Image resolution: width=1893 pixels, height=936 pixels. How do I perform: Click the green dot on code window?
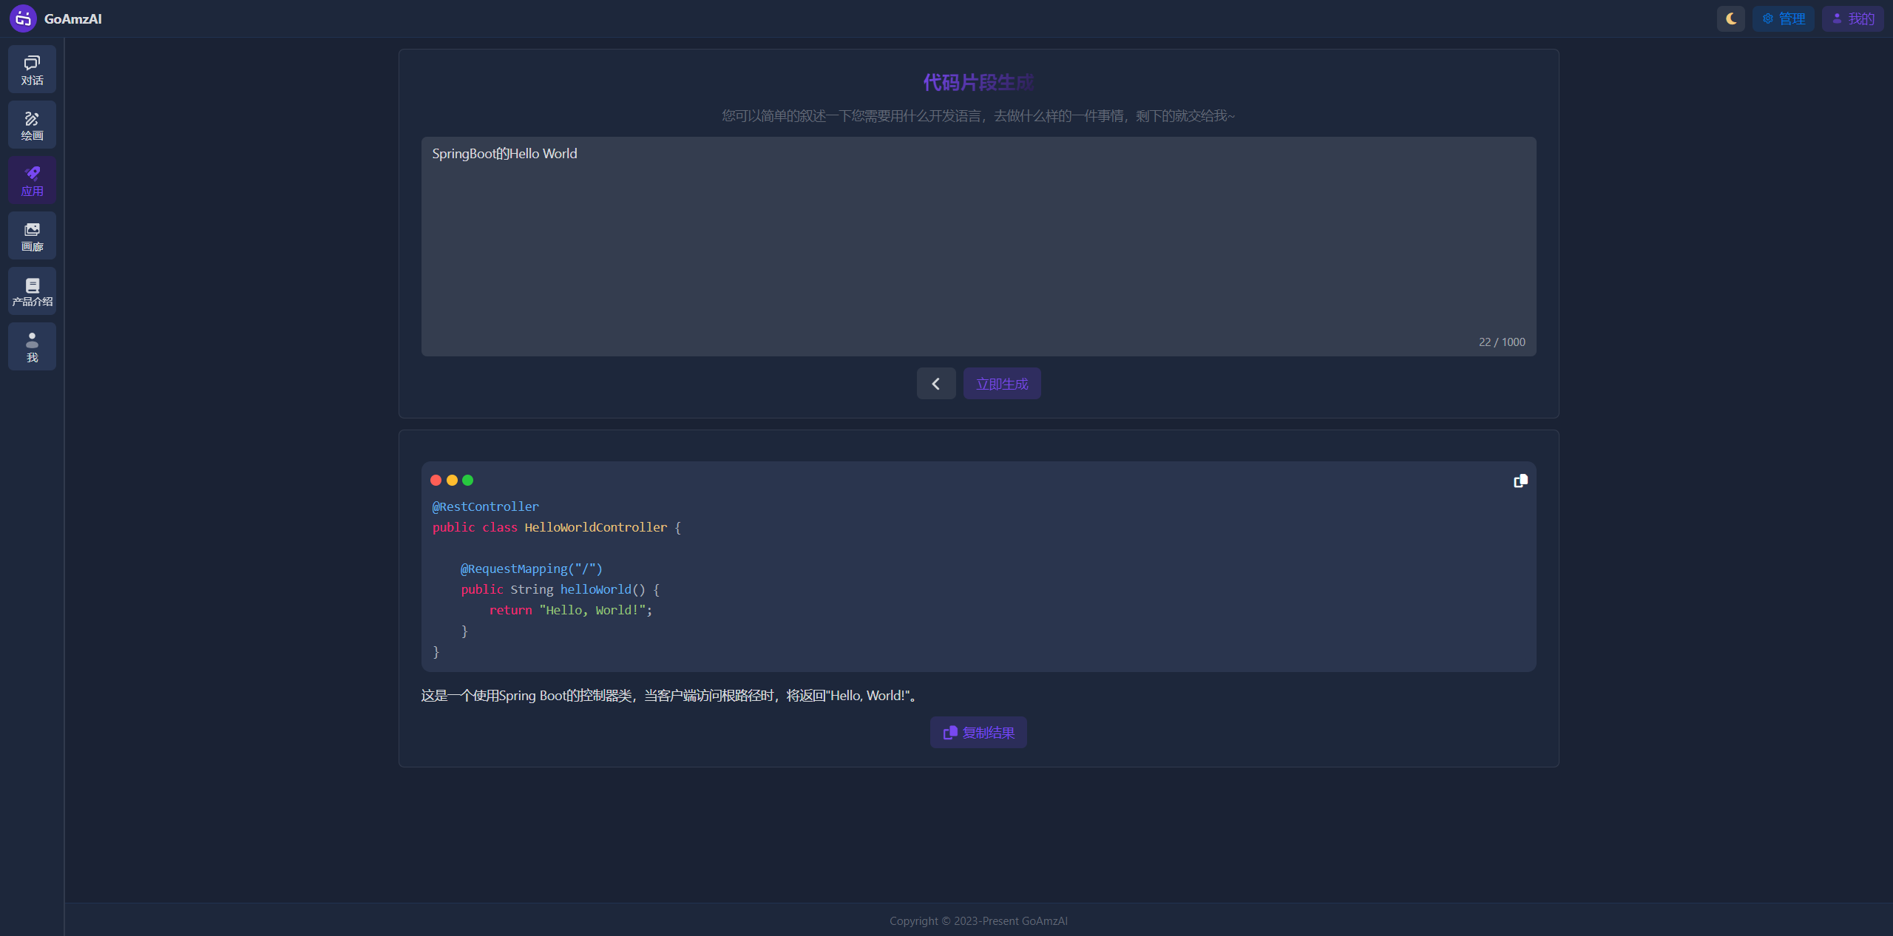467,481
